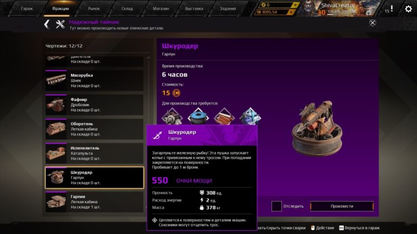Switch to the Рынок tab
The width and height of the screenshot is (417, 234).
pos(93,9)
